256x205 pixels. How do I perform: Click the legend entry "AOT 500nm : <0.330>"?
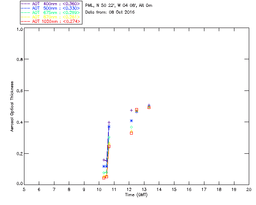tap(50, 8)
